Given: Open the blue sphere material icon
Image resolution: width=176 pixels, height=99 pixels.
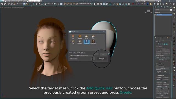Looking at the screenshot, I should [148, 4].
